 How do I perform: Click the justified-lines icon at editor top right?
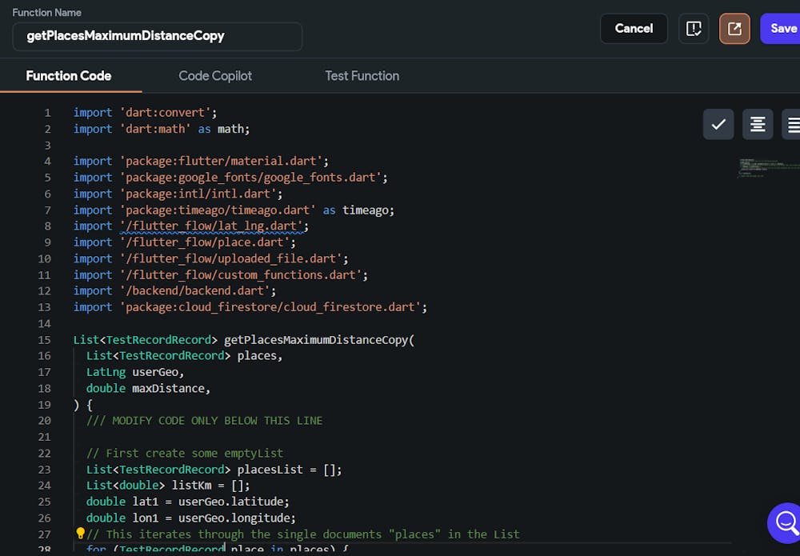point(792,124)
